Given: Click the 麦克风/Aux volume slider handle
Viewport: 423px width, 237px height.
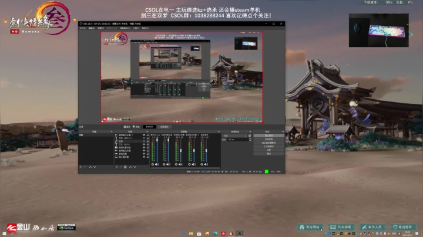Looking at the screenshot, I should point(157,140).
